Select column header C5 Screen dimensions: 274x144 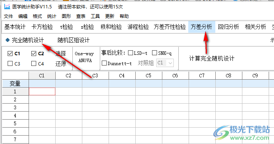tap(149, 75)
